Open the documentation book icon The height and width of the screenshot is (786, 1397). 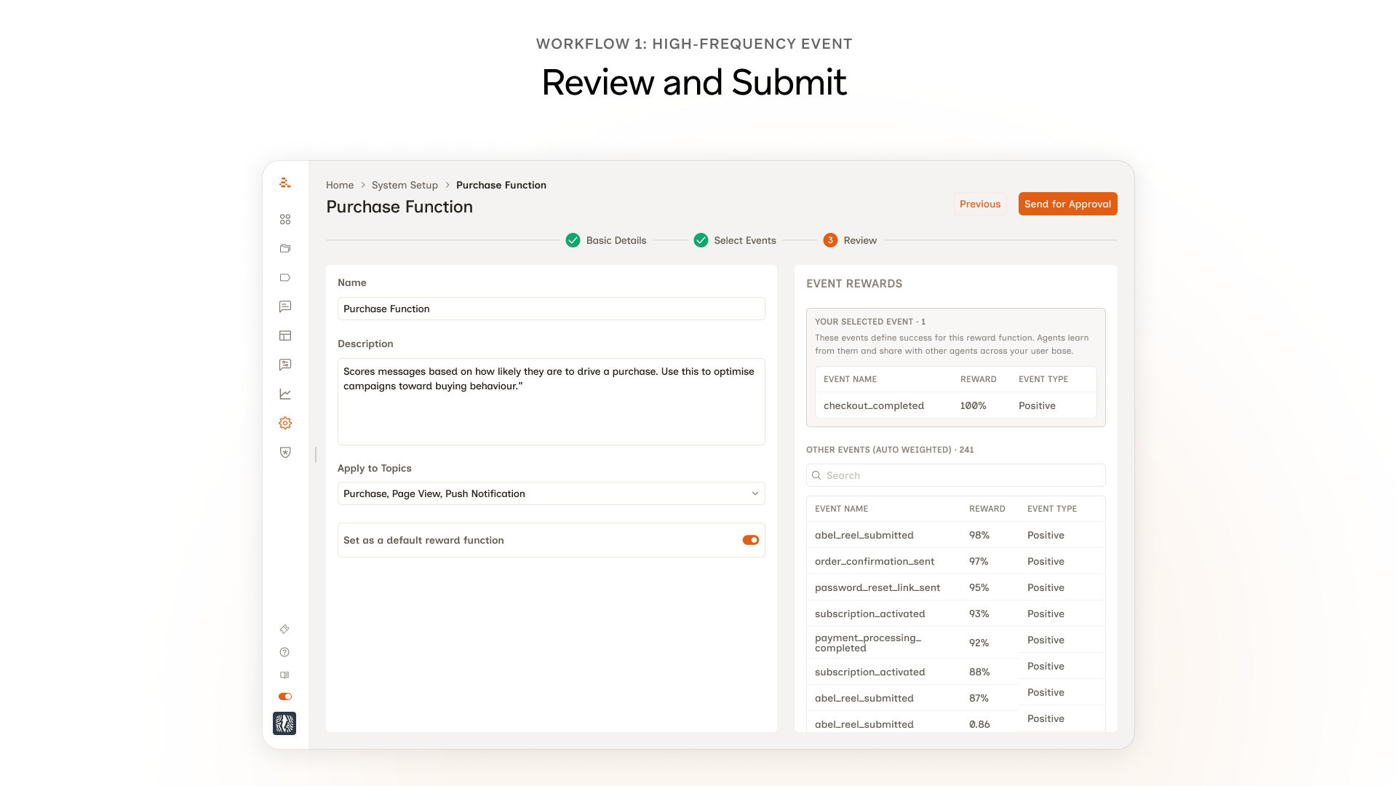284,675
